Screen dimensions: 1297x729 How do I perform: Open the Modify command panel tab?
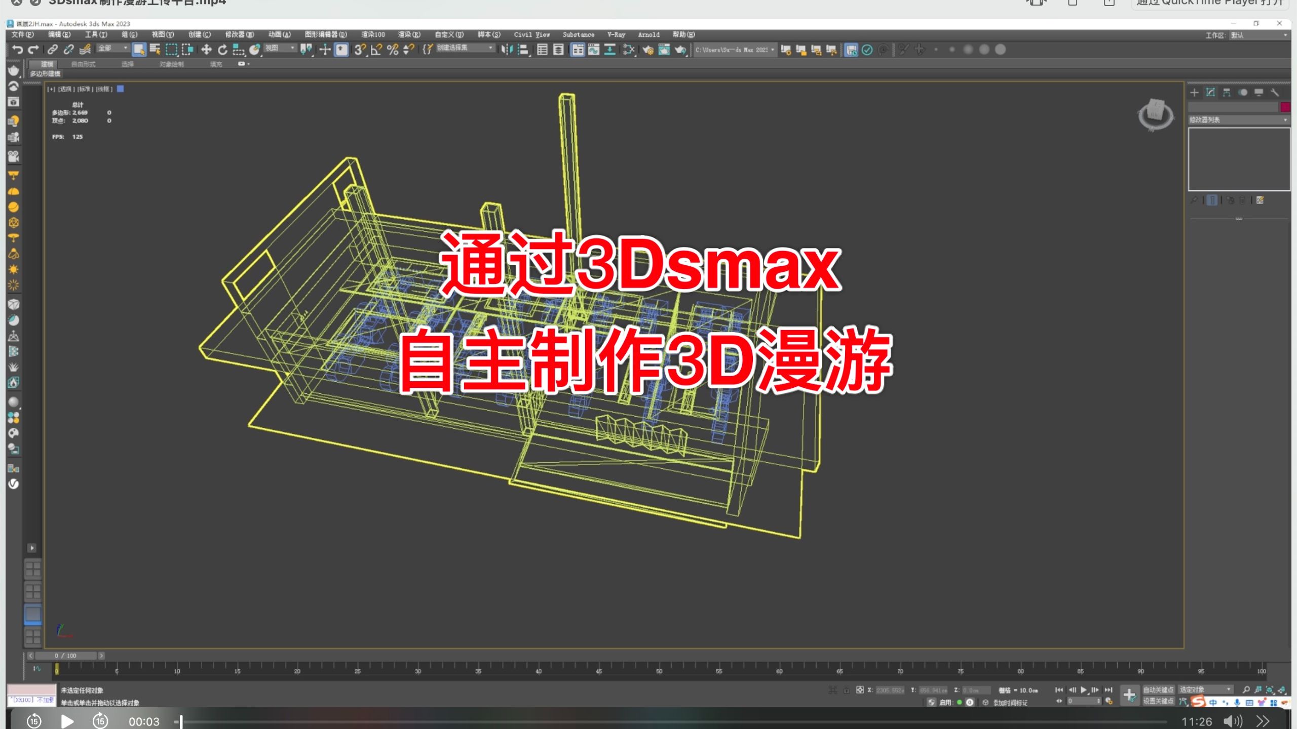pyautogui.click(x=1210, y=92)
